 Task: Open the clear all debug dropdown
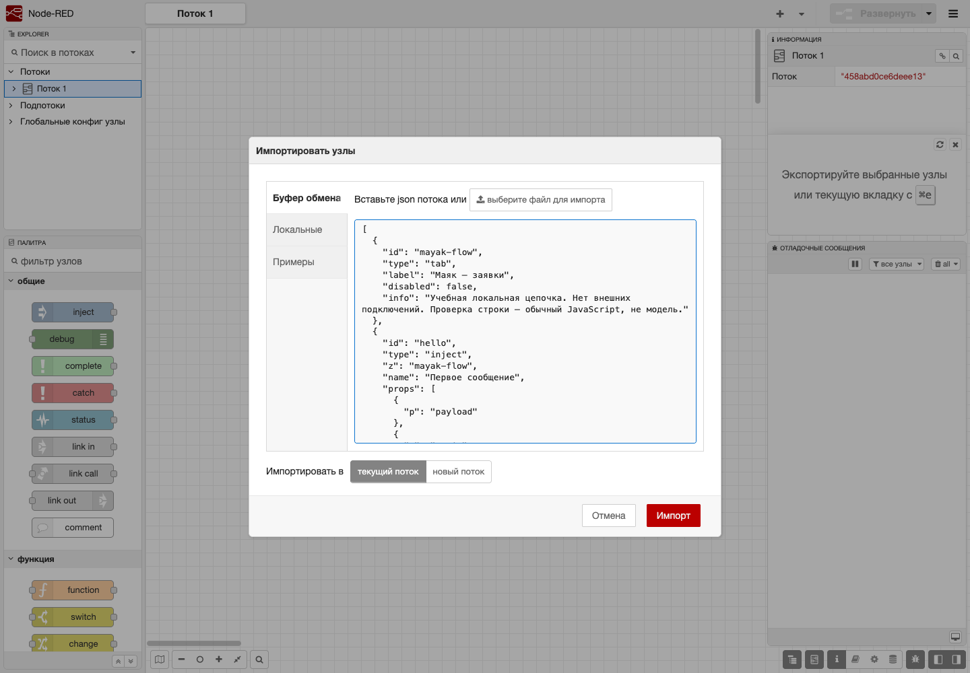tap(946, 264)
